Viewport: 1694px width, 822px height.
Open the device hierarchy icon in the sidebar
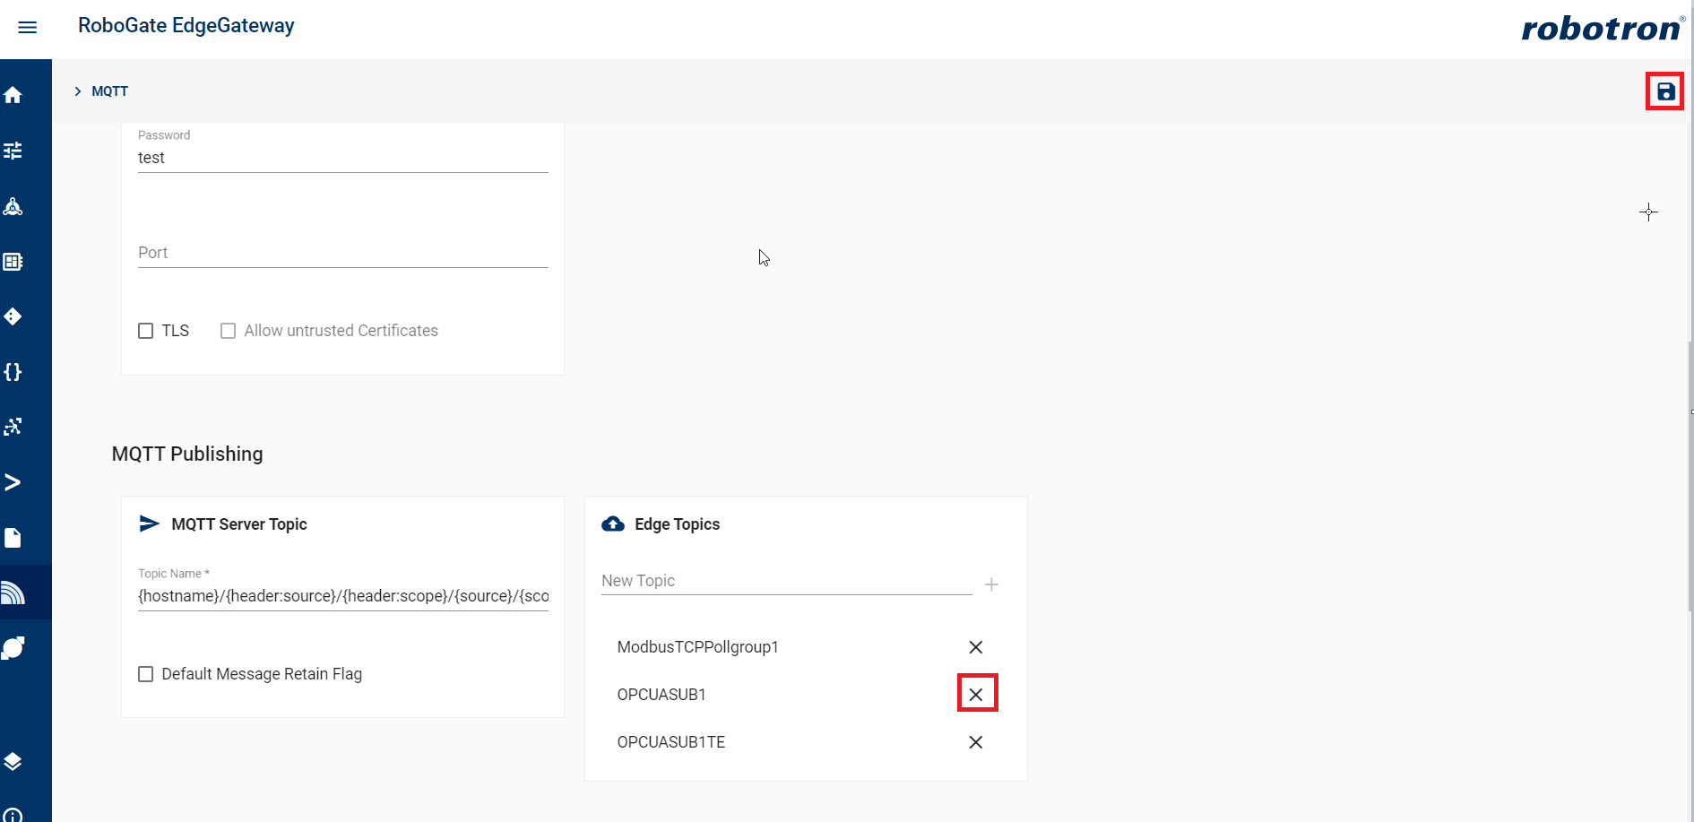pos(13,206)
